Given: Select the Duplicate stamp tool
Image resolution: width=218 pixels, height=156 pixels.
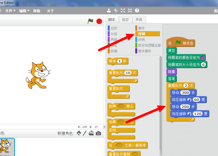Looking at the screenshot, I should pos(109,11).
